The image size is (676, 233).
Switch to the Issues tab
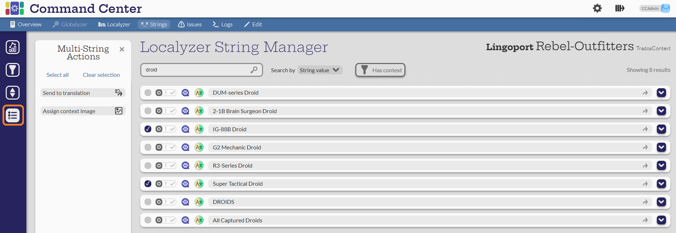190,25
